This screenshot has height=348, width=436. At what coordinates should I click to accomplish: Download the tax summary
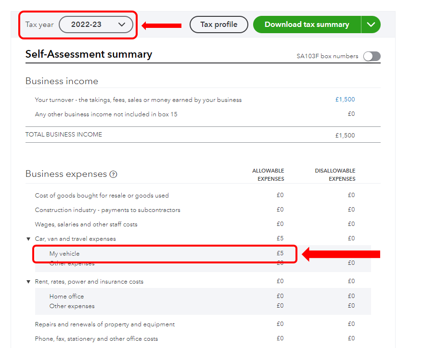tap(307, 24)
